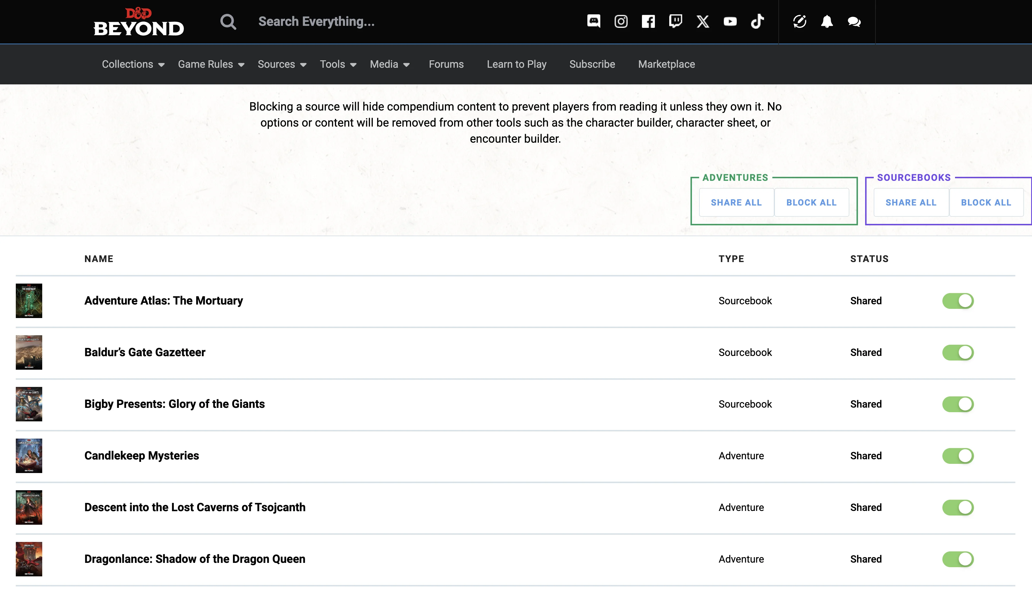Click the Bigby Presents: Glory of the Giants title
Image resolution: width=1032 pixels, height=591 pixels.
(174, 404)
